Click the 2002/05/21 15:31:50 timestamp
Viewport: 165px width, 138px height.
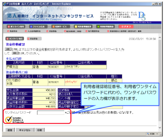[142, 39]
